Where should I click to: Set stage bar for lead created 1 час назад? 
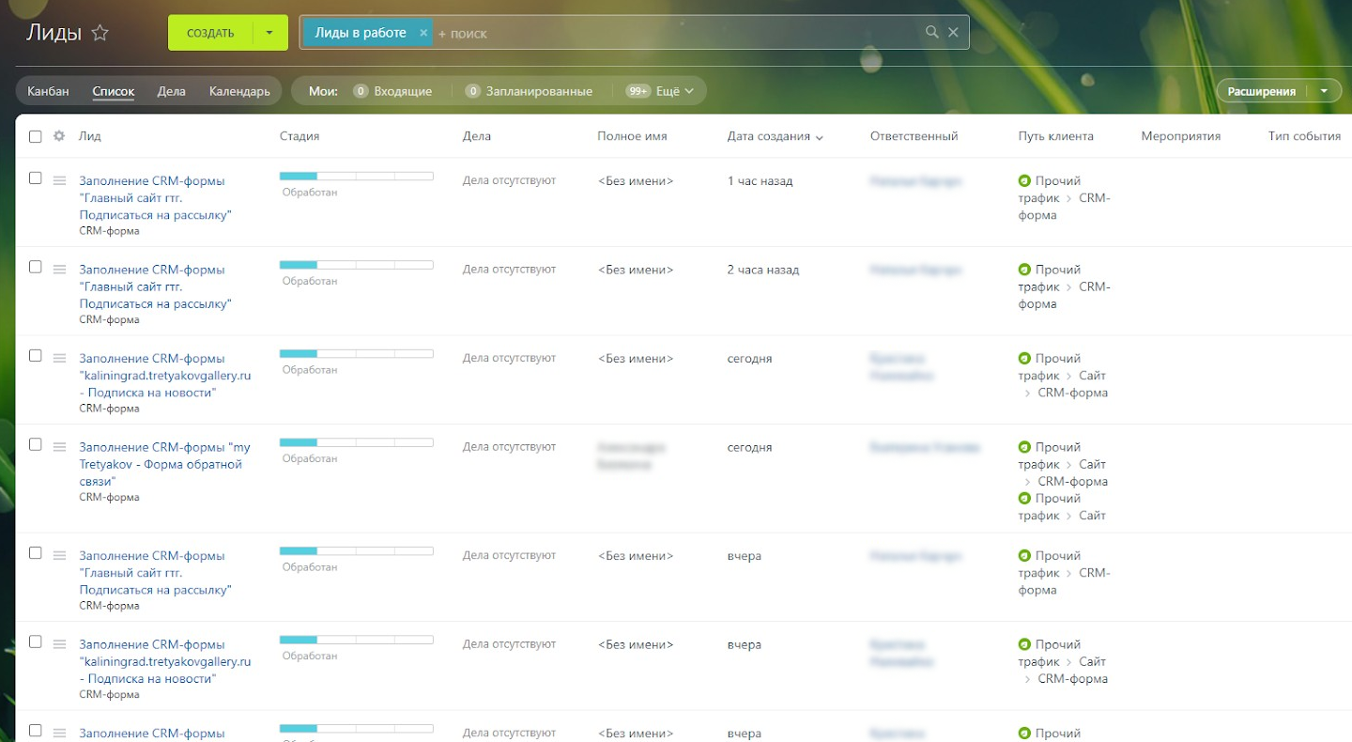point(357,176)
